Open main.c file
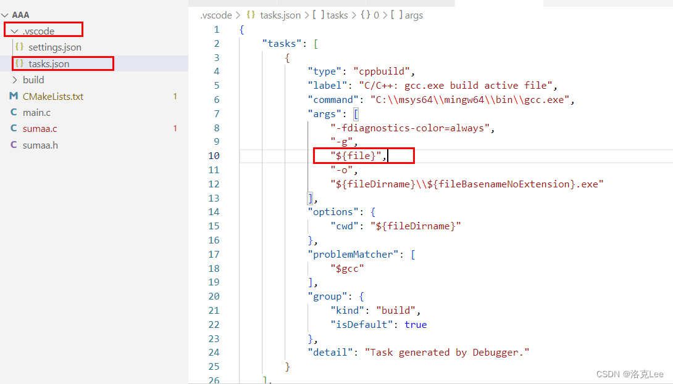The width and height of the screenshot is (673, 384). pos(36,113)
